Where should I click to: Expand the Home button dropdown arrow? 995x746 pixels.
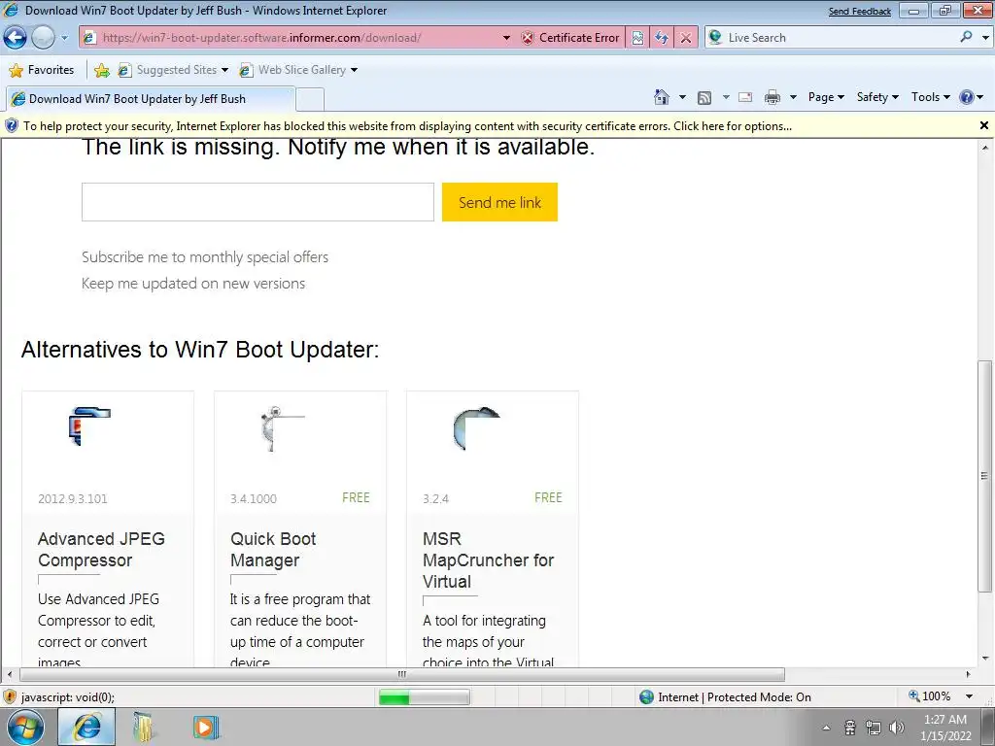(x=682, y=97)
